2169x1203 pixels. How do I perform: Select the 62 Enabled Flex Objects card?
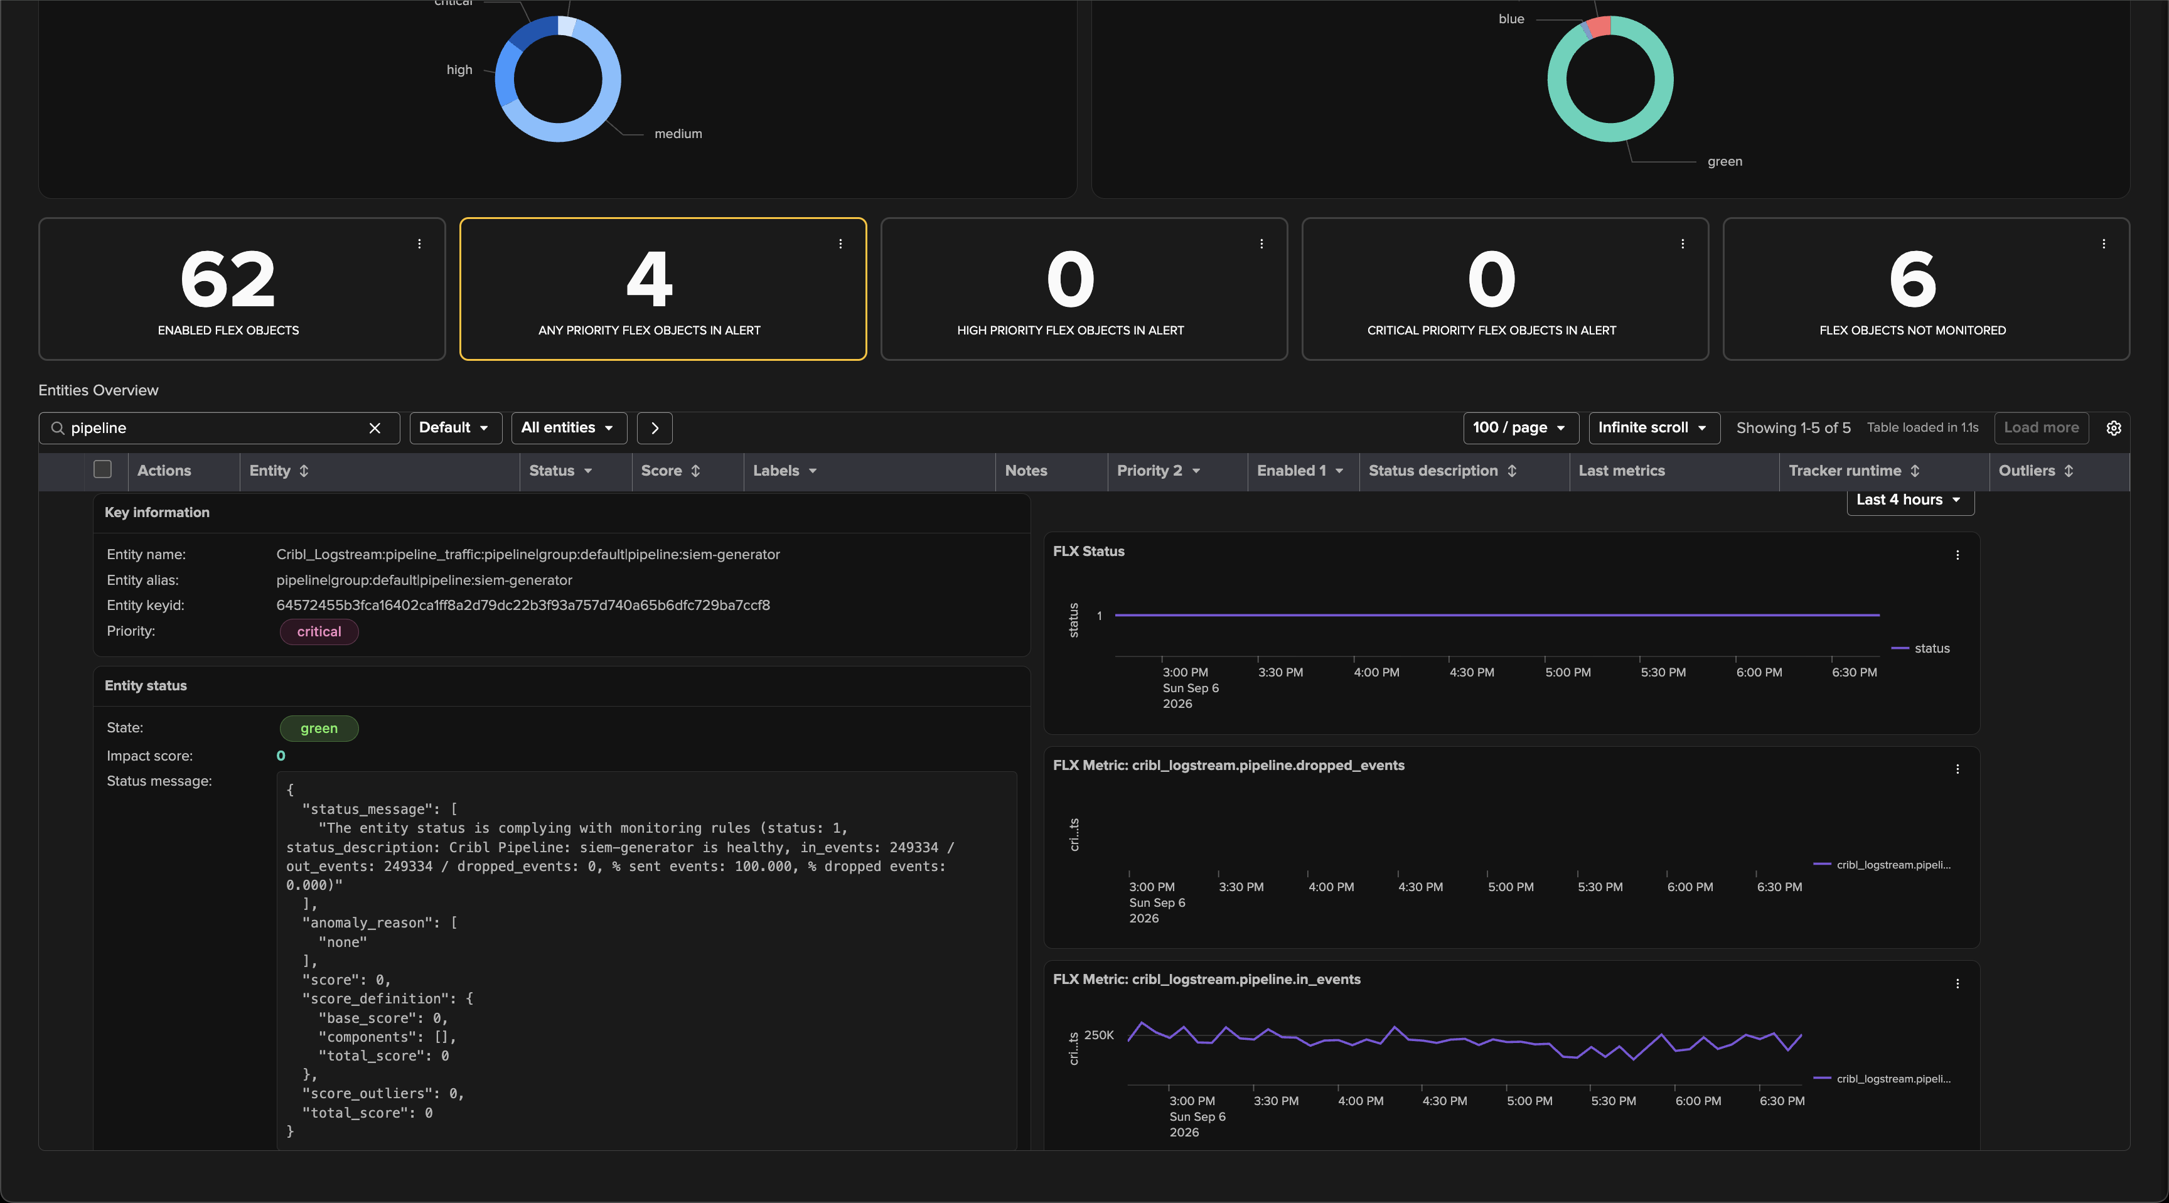pyautogui.click(x=242, y=289)
